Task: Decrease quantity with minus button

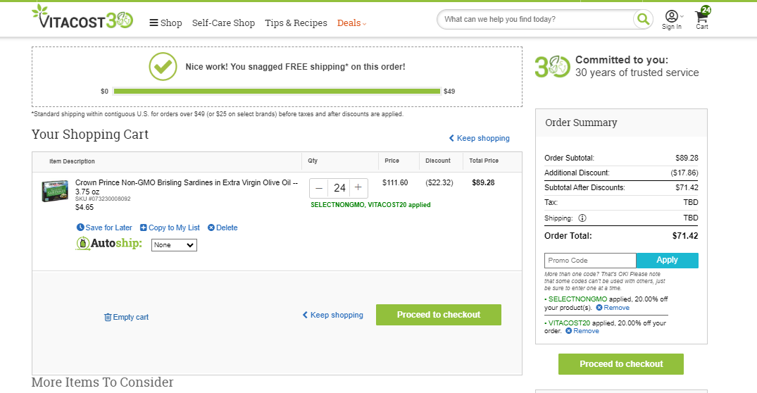Action: pos(318,188)
